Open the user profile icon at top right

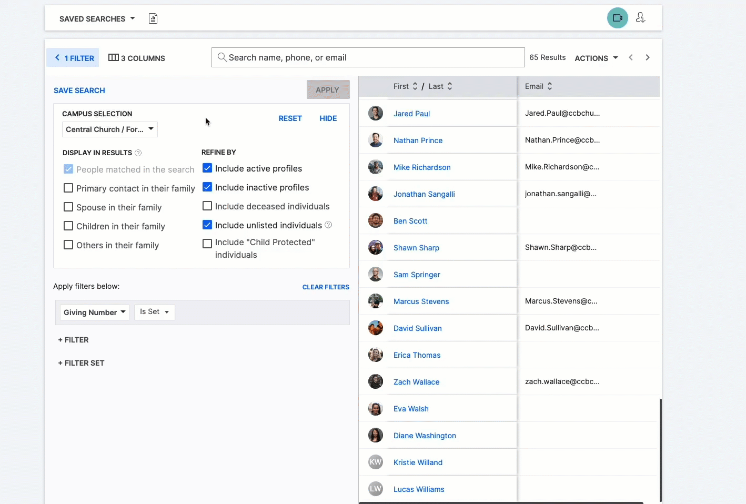pyautogui.click(x=640, y=18)
